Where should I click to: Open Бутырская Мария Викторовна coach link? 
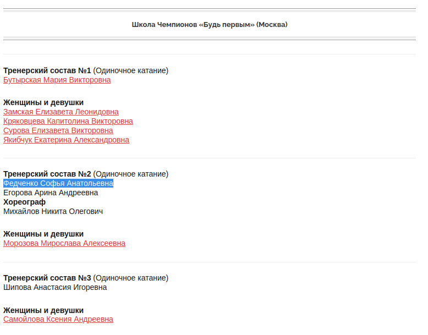(57, 80)
